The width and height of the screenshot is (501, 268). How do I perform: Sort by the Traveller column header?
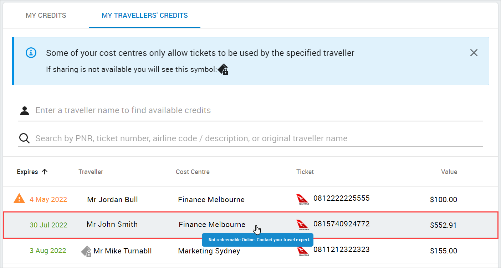91,172
